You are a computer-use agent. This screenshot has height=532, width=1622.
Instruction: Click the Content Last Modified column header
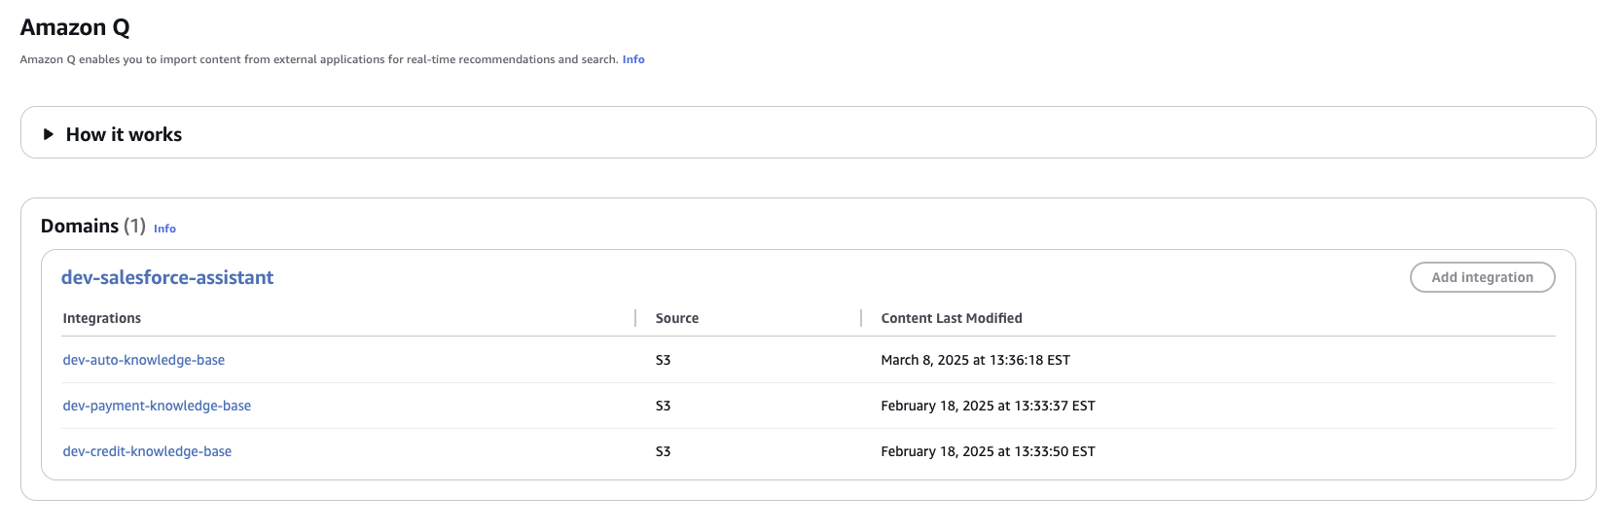[x=952, y=318]
